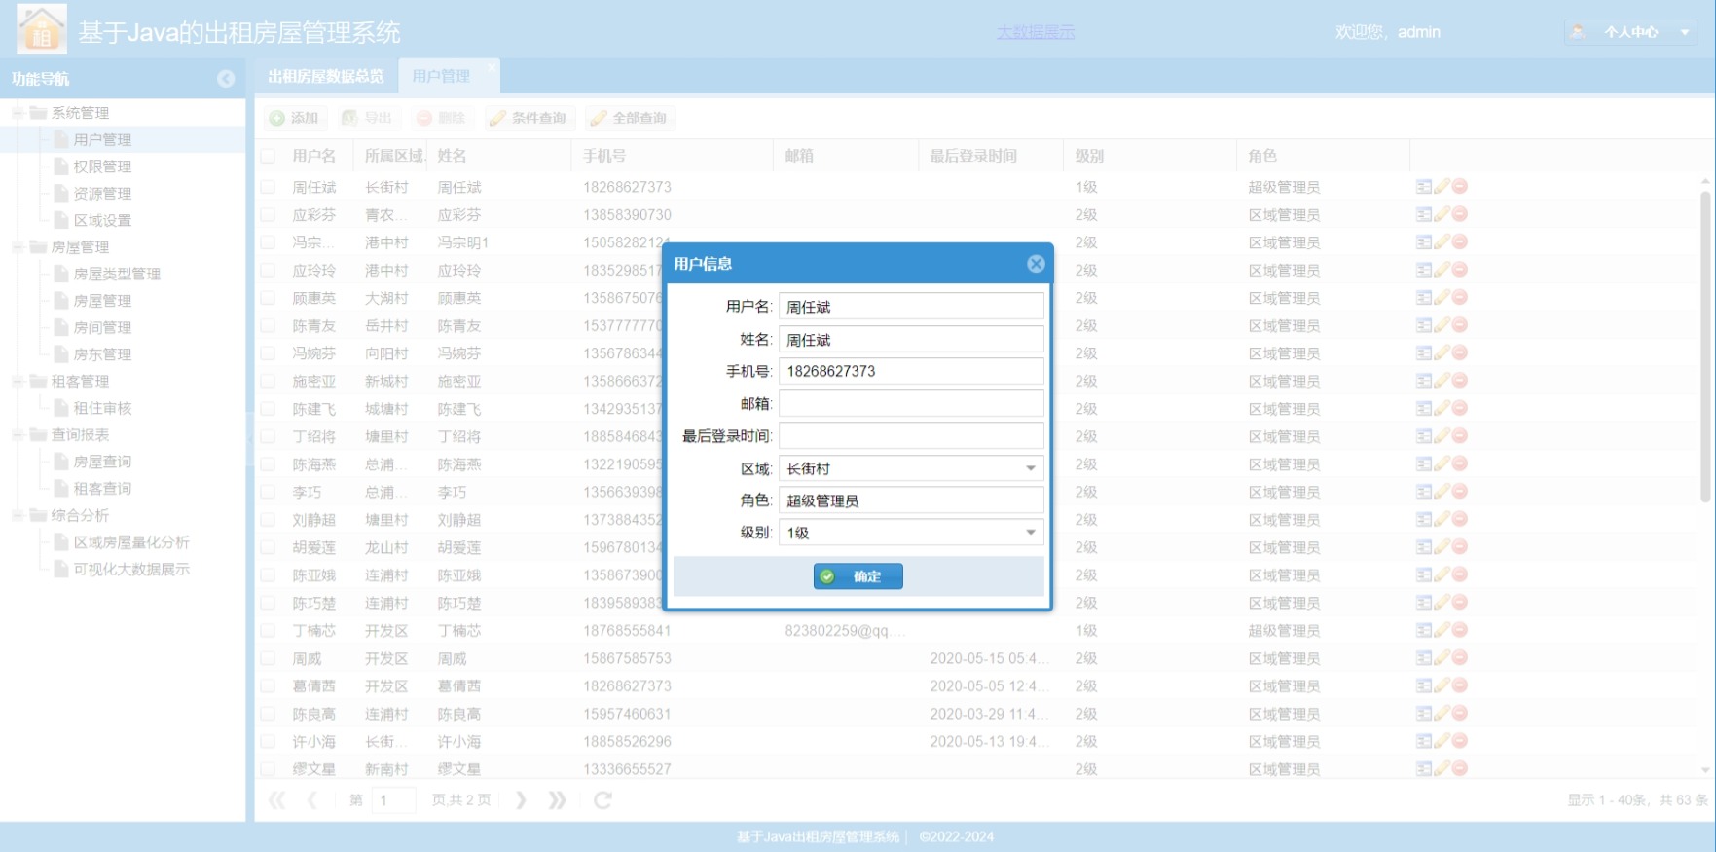Image resolution: width=1716 pixels, height=852 pixels.
Task: Click the 删除 toolbar button
Action: tap(441, 118)
